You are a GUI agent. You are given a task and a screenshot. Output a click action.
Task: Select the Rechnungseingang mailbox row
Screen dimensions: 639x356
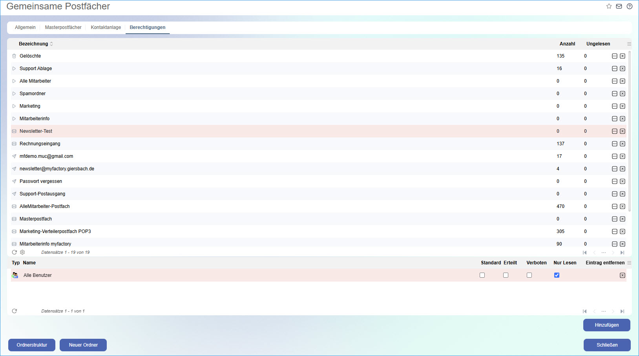[319, 144]
